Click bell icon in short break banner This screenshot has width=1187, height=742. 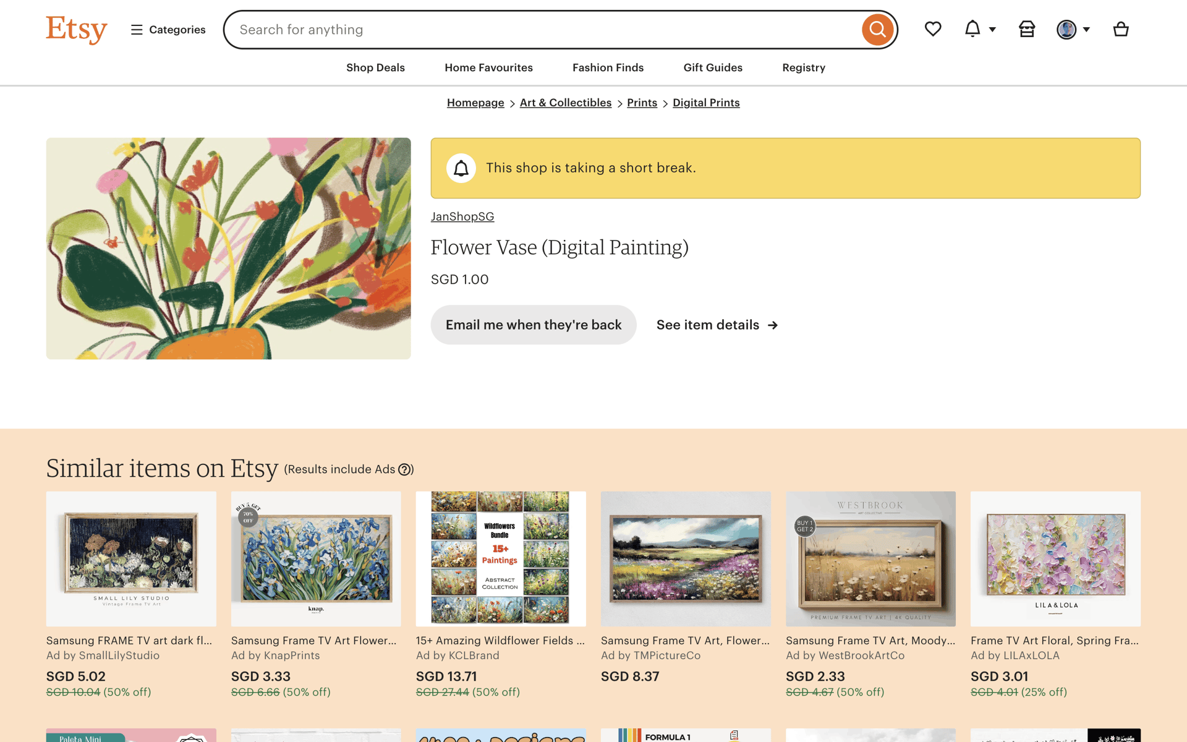[461, 168]
